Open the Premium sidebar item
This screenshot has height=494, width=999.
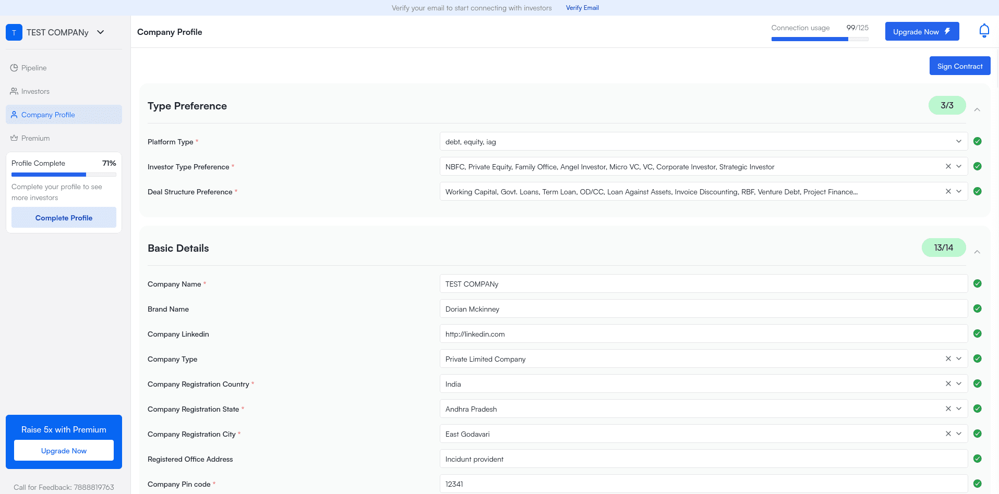click(64, 138)
